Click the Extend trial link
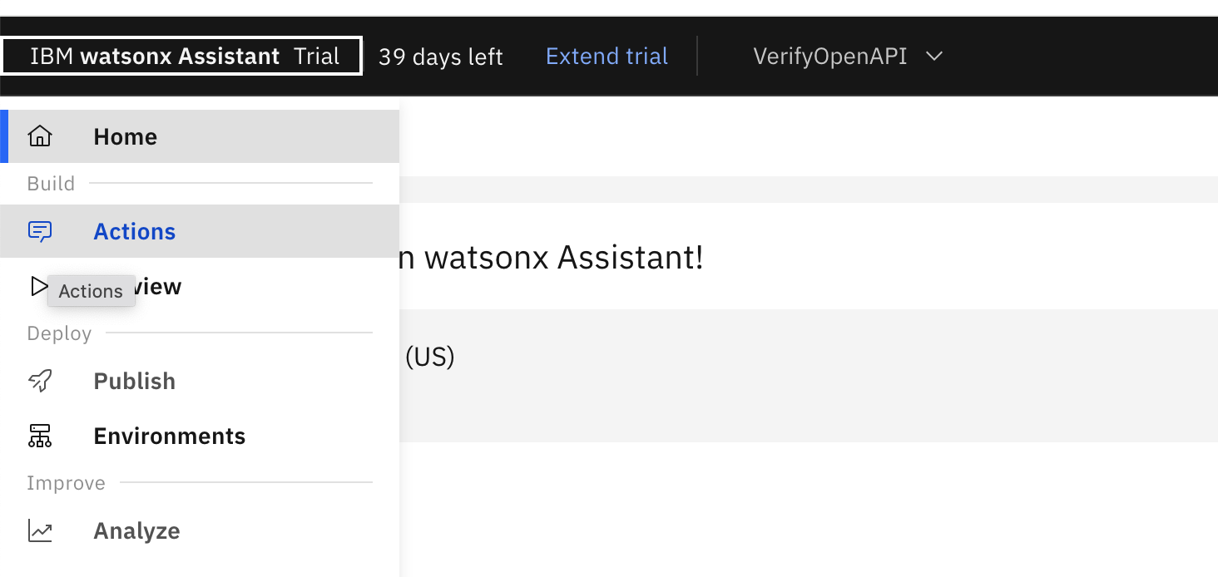Screen dimensions: 1218x577 pos(607,57)
